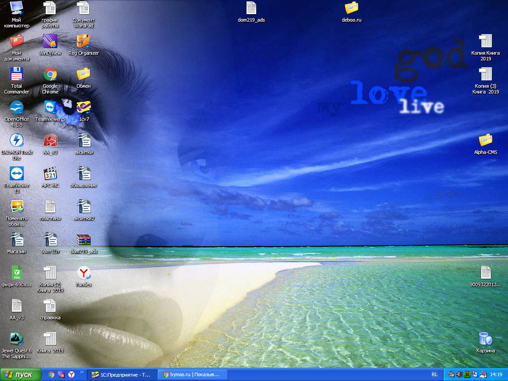The height and width of the screenshot is (381, 508).
Task: Click the Пуск start button
Action: click(x=20, y=374)
